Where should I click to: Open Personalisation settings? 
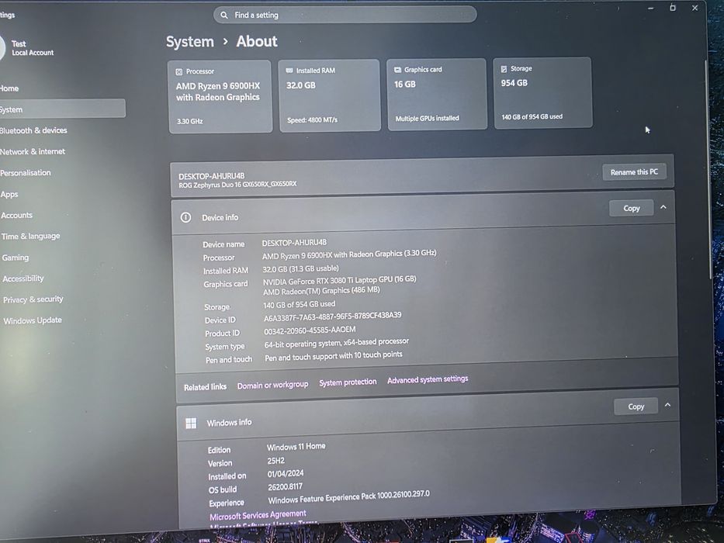coord(26,173)
